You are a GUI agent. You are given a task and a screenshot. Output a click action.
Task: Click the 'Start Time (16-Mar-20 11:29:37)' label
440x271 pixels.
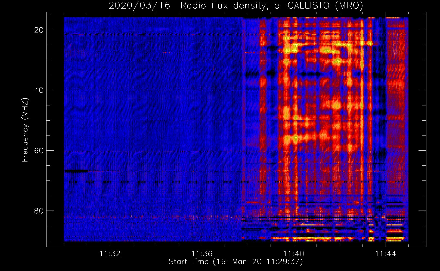(236, 262)
